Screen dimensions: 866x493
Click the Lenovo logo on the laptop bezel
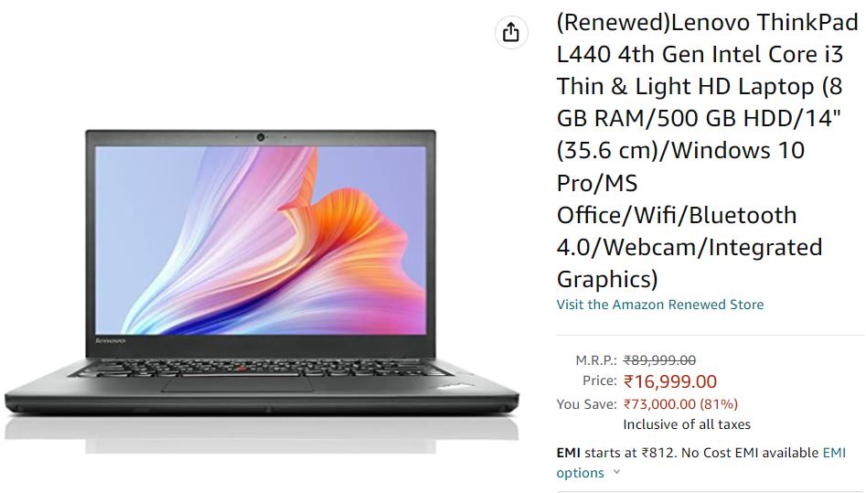(x=110, y=340)
